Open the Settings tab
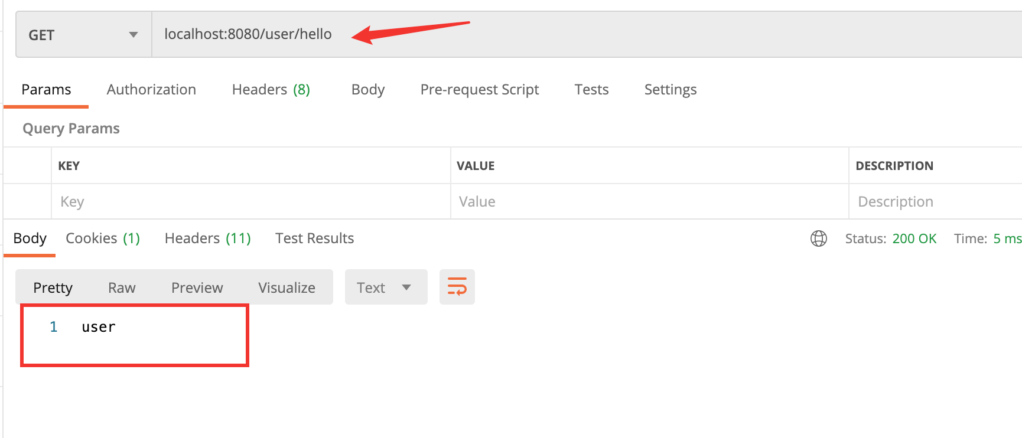 coord(670,90)
